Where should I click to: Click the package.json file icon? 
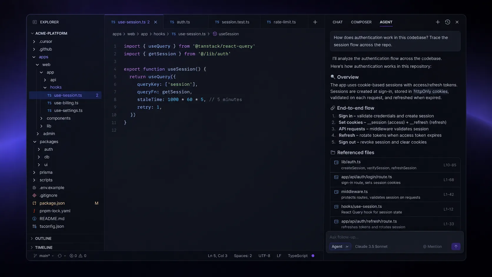(x=34, y=203)
